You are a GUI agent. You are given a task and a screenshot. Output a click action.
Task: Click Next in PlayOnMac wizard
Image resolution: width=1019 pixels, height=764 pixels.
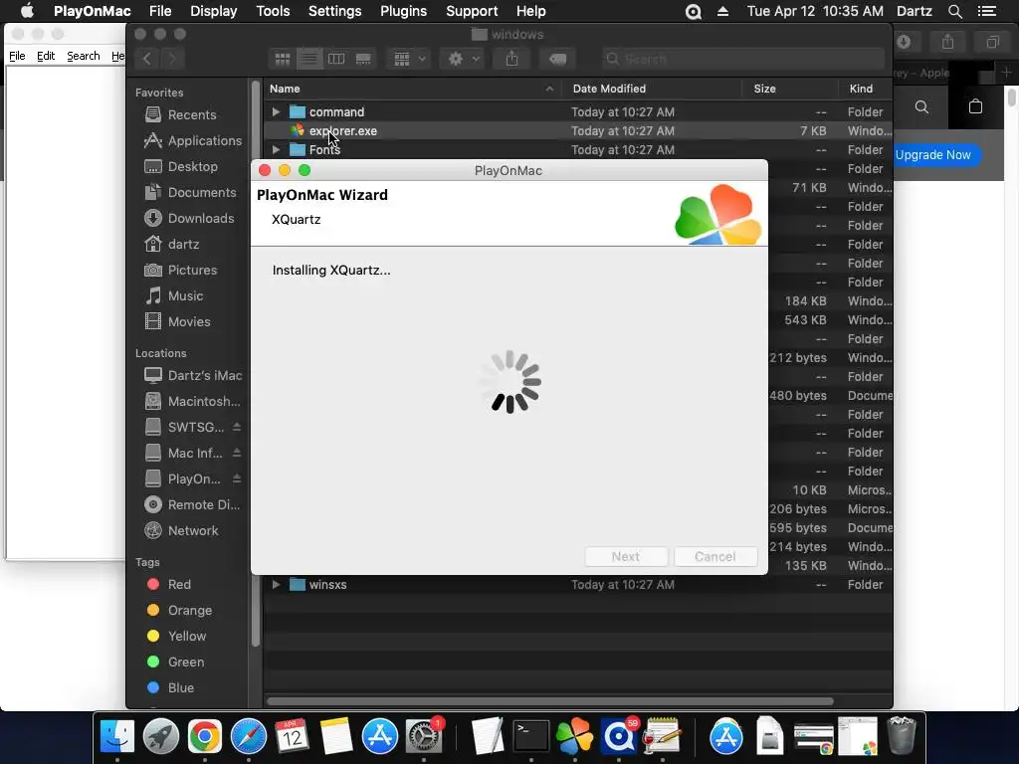coord(626,557)
